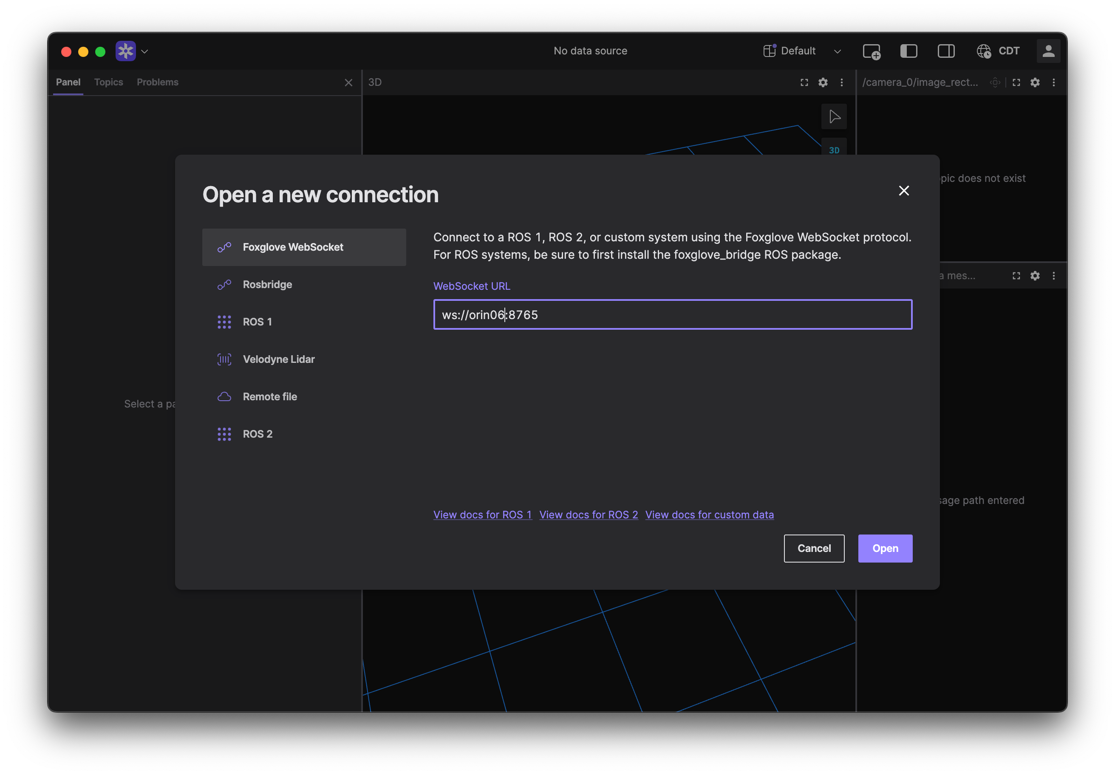The image size is (1115, 775).
Task: Click the CDT timezone globe icon
Action: coord(983,51)
